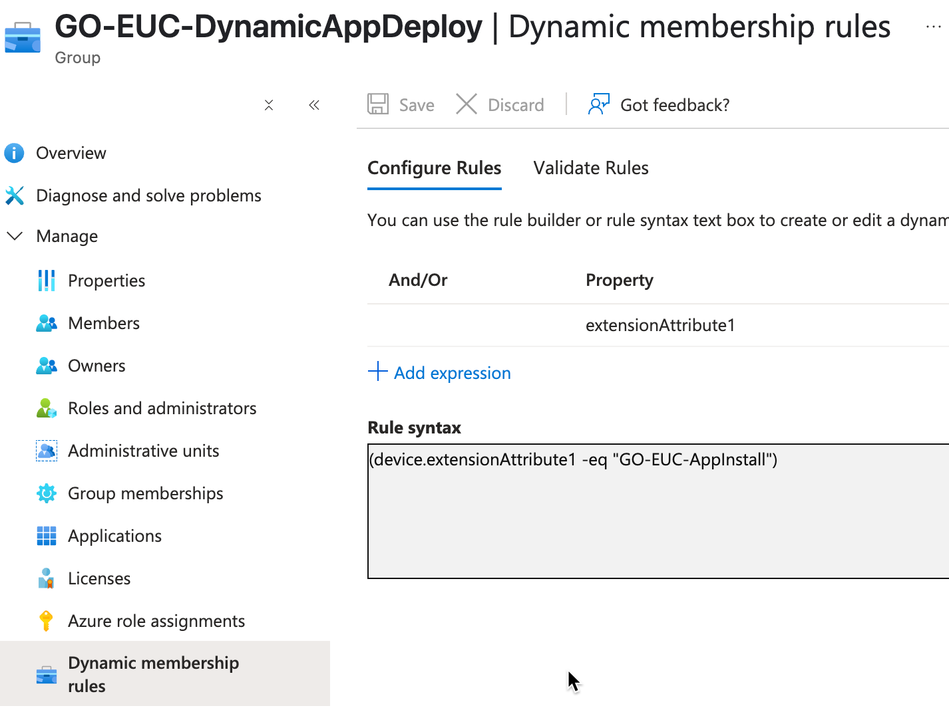The image size is (949, 718).
Task: Switch to Validate Rules tab
Action: click(591, 168)
